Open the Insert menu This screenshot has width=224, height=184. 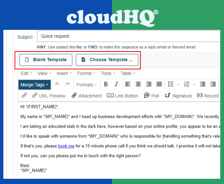pyautogui.click(x=64, y=73)
